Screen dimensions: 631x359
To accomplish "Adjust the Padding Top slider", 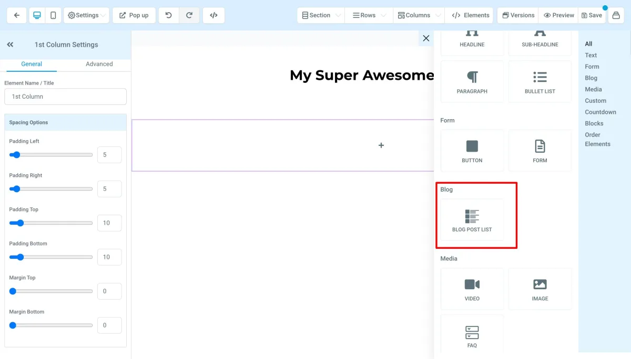I will click(51, 223).
